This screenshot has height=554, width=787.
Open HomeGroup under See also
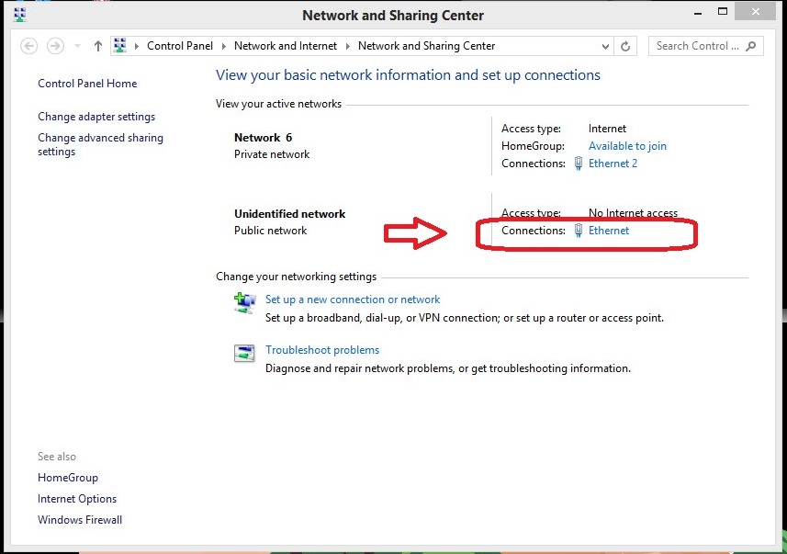tap(68, 478)
